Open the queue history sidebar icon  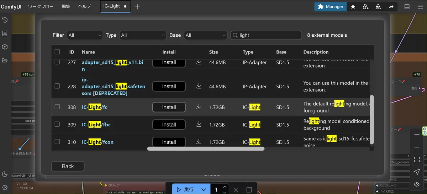pyautogui.click(x=5, y=20)
